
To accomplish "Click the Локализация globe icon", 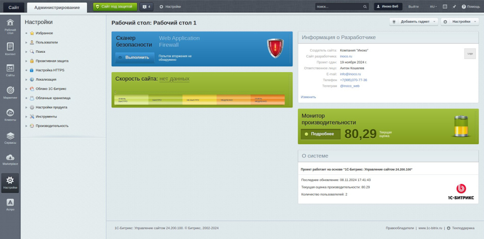I will pyautogui.click(x=32, y=80).
